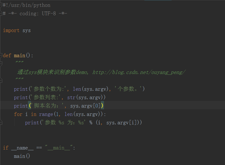Toggle fold marker at the docstring closing quotes
The width and height of the screenshot is (225, 165).
(1, 80)
